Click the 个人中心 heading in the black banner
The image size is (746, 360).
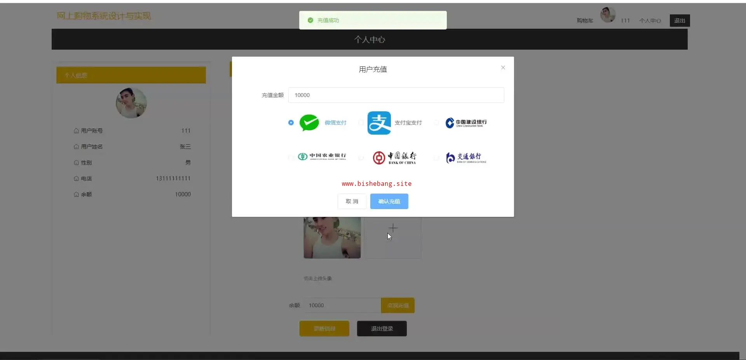[x=370, y=40]
